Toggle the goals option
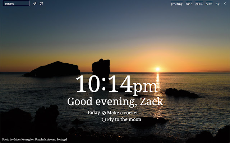 point(199,4)
